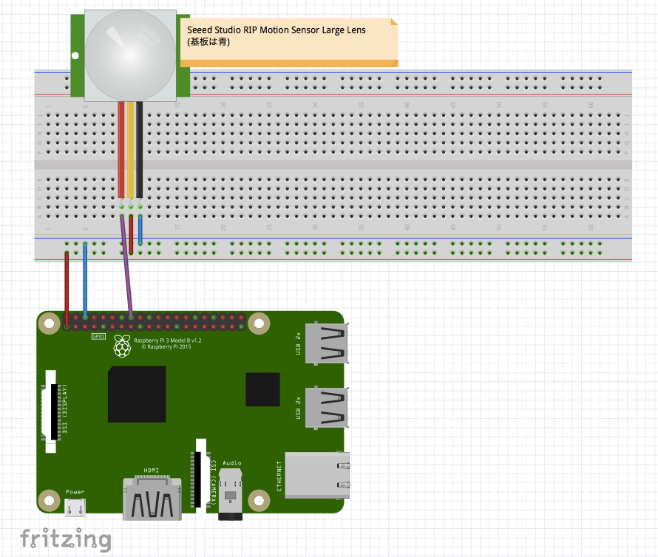658x557 pixels.
Task: Click the Raspberry Pi logo on the board
Action: point(121,346)
